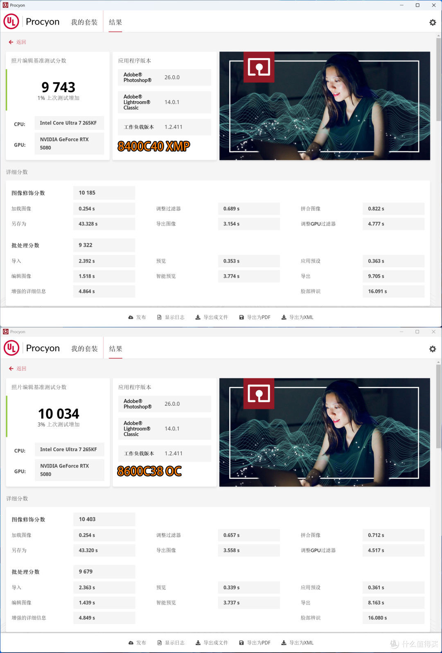This screenshot has height=653, width=442.
Task: Click 发布 cloud icon in top window
Action: (131, 317)
